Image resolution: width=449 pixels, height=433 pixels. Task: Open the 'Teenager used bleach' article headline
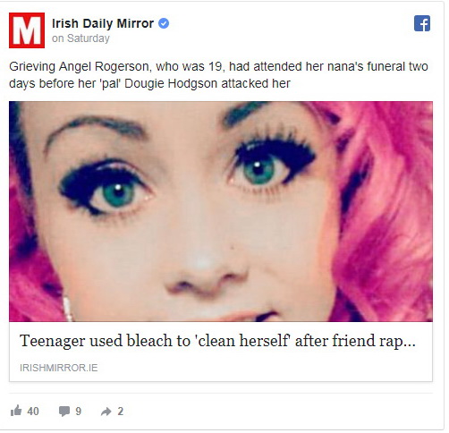tap(217, 341)
